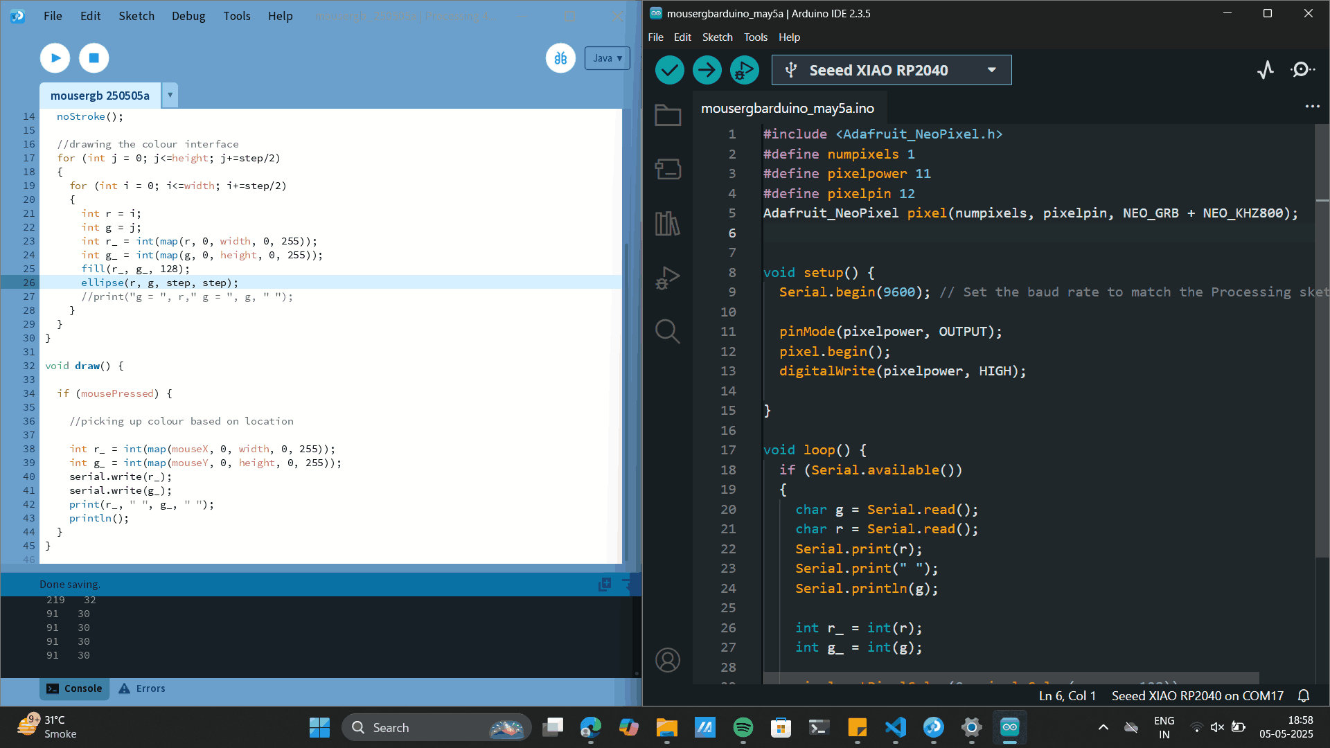Open Arduino IDE Help menu
This screenshot has width=1330, height=748.
tap(789, 37)
